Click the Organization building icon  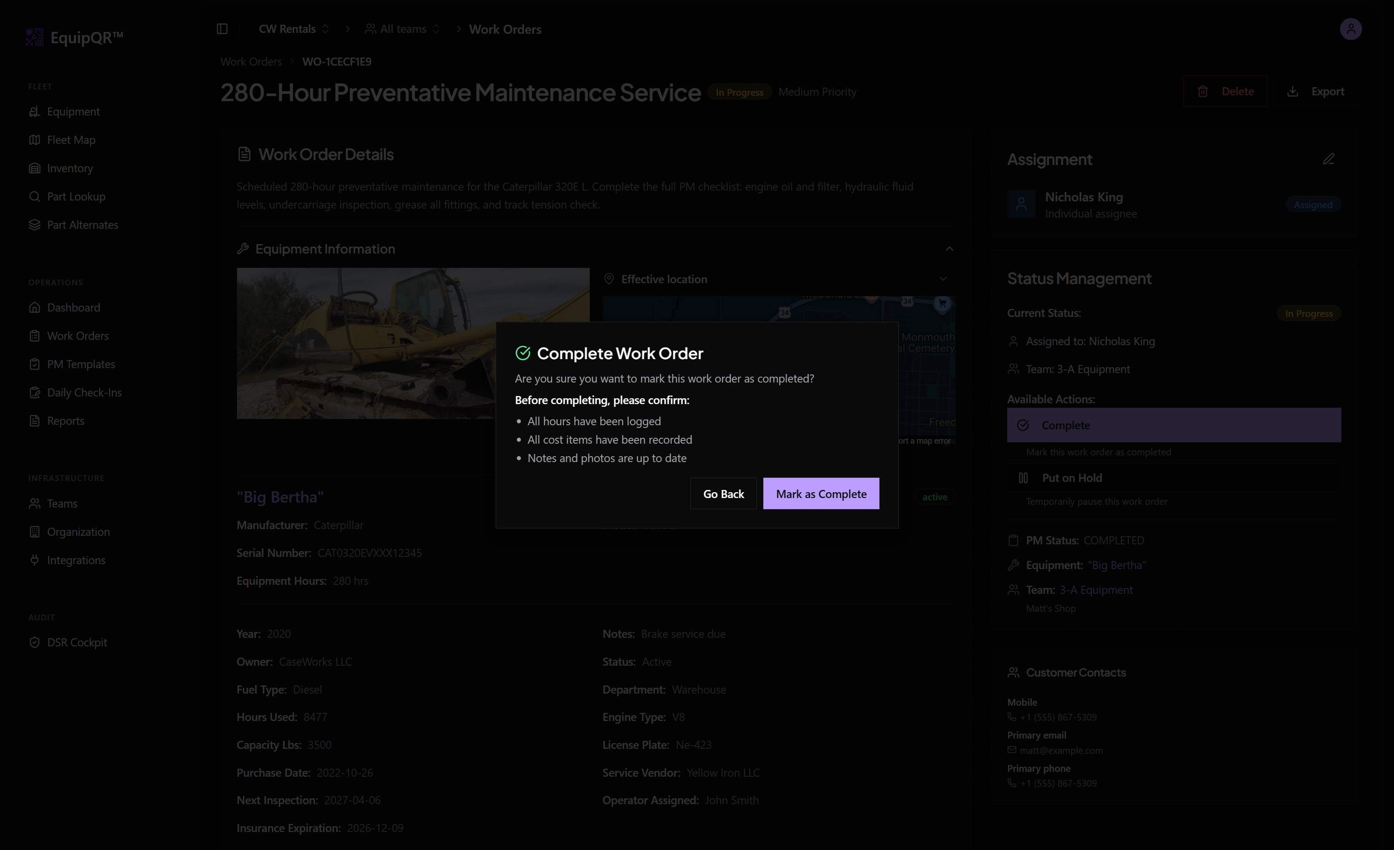pos(35,532)
